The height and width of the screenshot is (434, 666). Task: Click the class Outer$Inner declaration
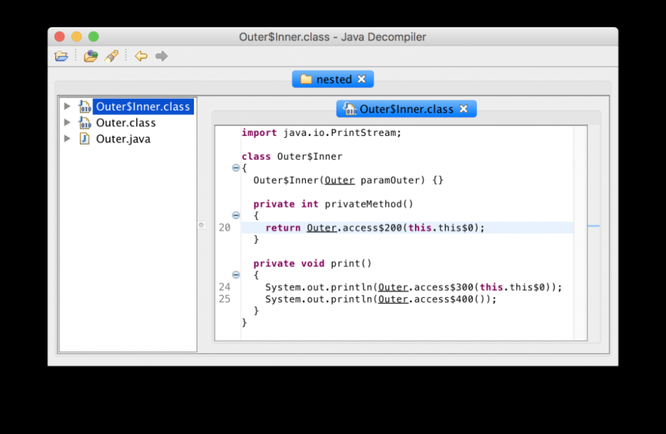point(292,156)
